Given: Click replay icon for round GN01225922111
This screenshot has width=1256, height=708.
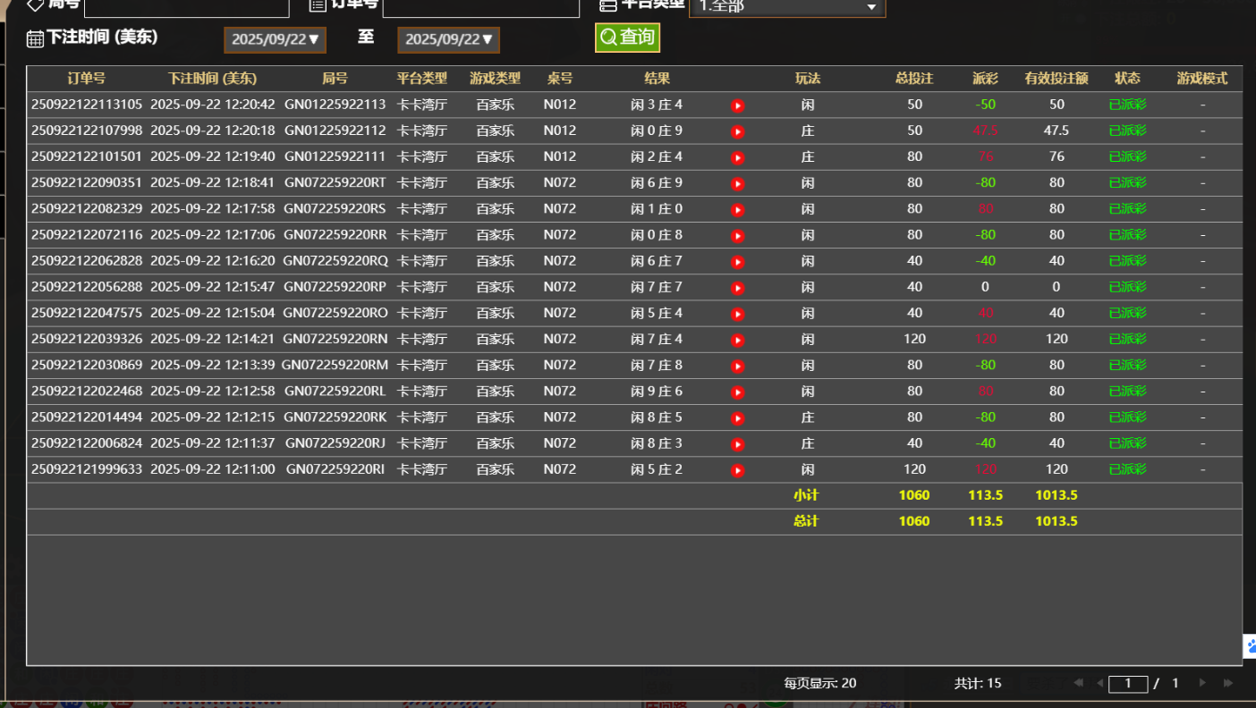Looking at the screenshot, I should coord(737,158).
